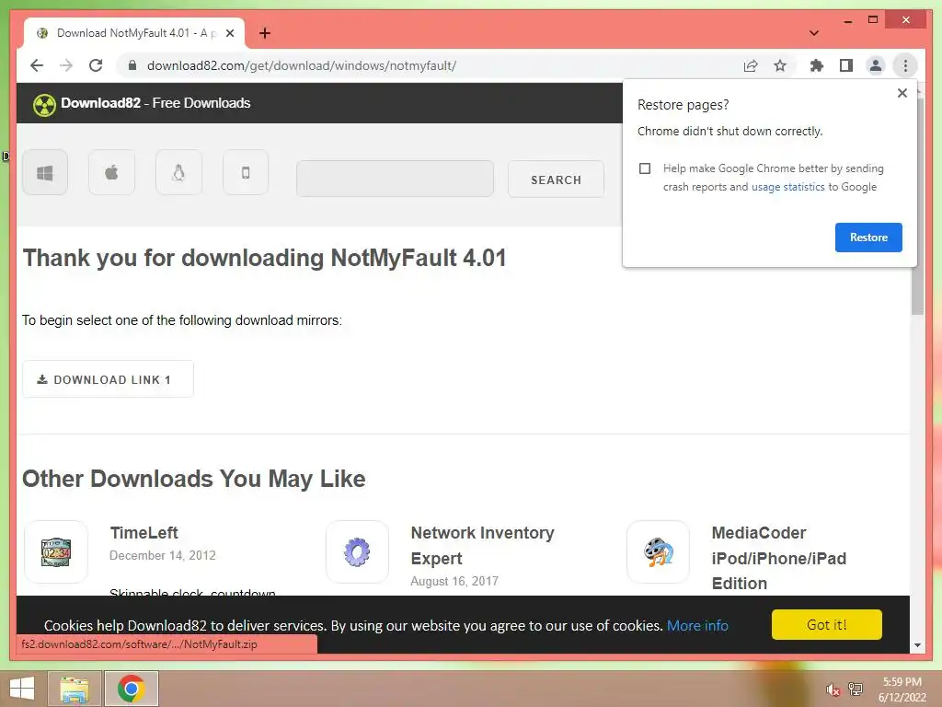Open MediaCoder iPod/iPhone/iPad Edition link
The width and height of the screenshot is (942, 707).
pos(778,558)
